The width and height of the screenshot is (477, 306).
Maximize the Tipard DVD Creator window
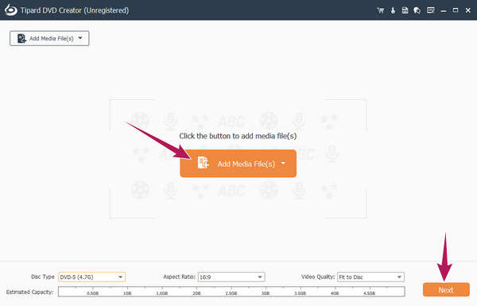(456, 10)
